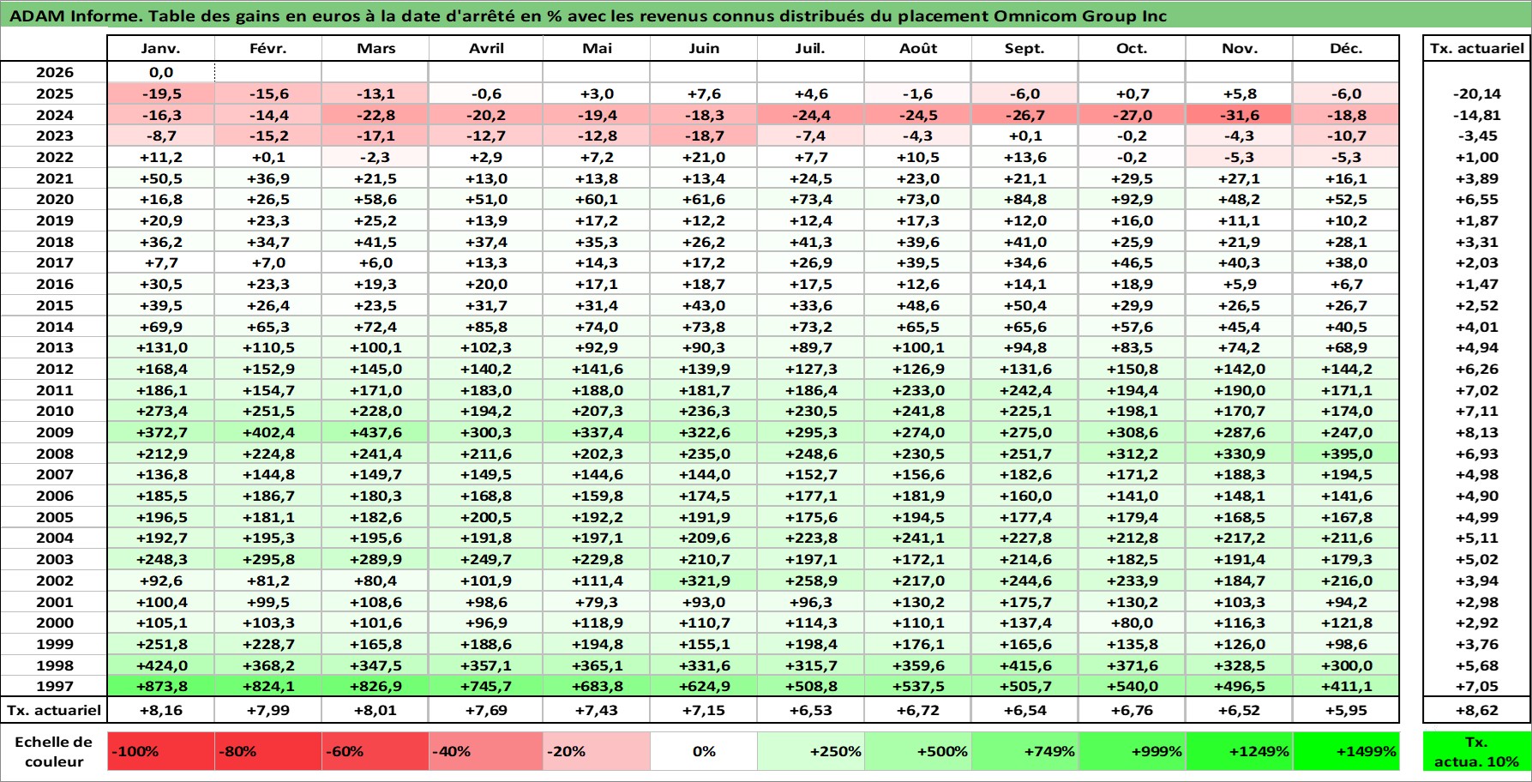Select the Mars column header
1532x782 pixels.
coord(375,48)
